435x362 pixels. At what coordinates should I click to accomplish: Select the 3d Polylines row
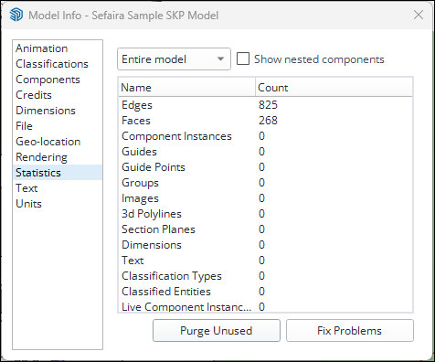point(265,214)
